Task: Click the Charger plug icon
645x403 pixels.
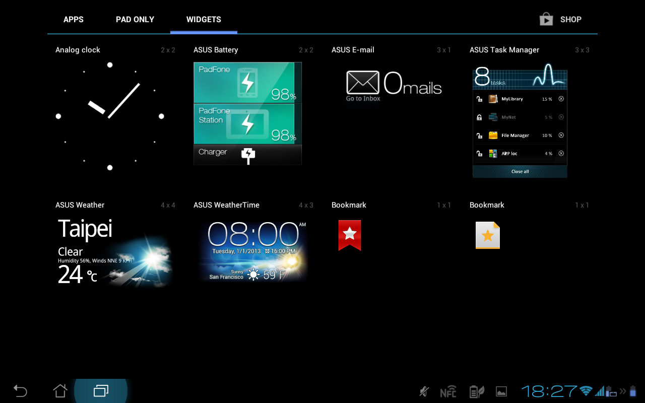Action: point(248,156)
